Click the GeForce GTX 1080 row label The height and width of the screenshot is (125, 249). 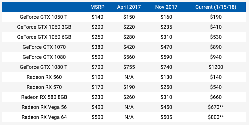tap(44, 57)
